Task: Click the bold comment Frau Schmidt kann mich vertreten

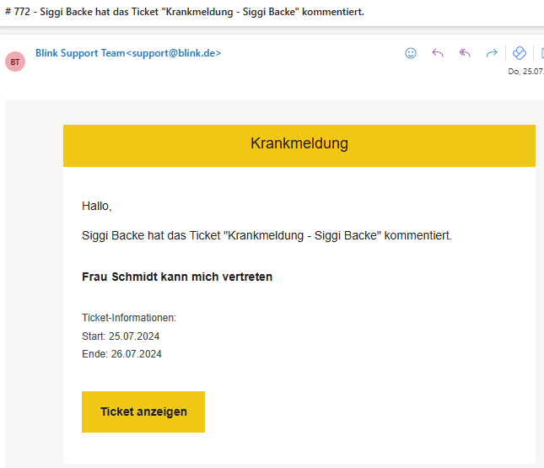Action: [x=177, y=277]
